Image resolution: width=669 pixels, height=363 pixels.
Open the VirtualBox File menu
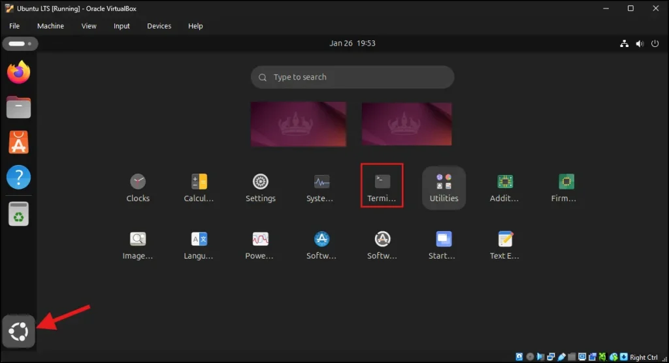(x=14, y=26)
